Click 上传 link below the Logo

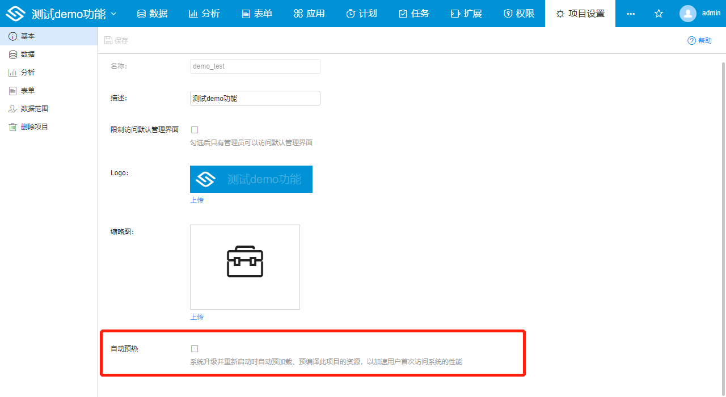pos(197,200)
